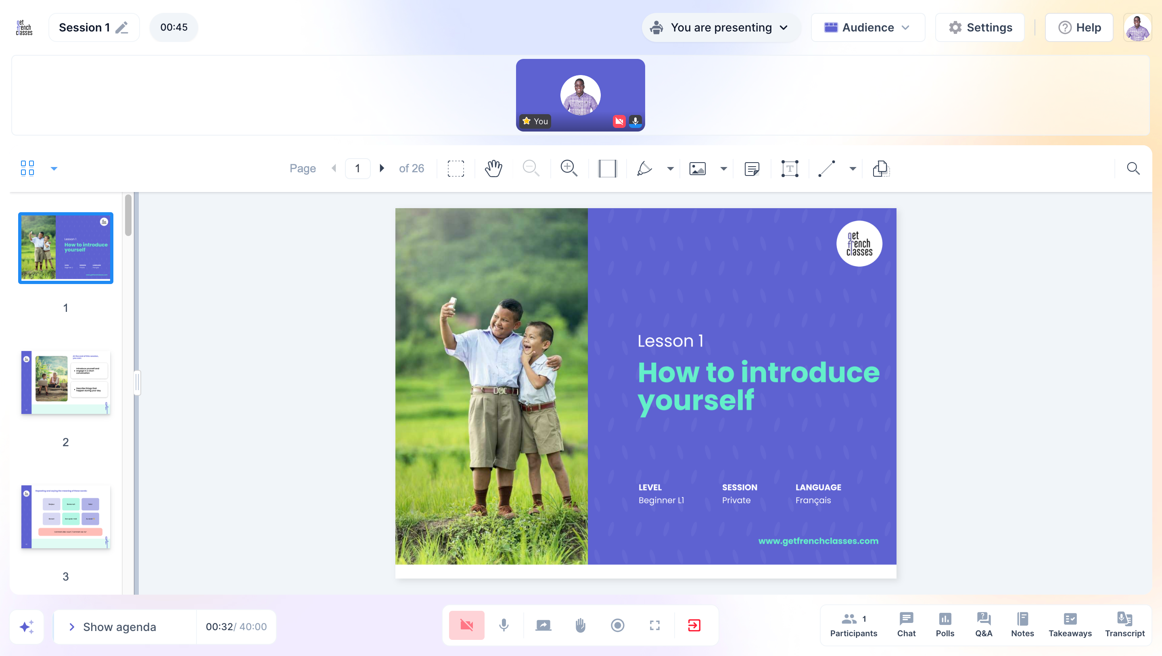Select the sticky note comment tool
The height and width of the screenshot is (656, 1162).
point(752,168)
